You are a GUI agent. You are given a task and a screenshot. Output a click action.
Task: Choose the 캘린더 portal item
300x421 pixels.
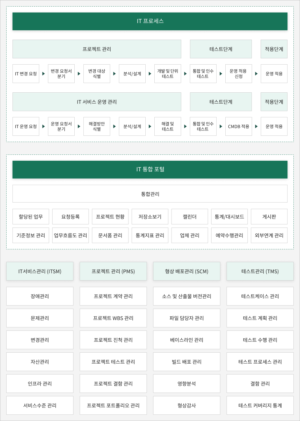[190, 217]
